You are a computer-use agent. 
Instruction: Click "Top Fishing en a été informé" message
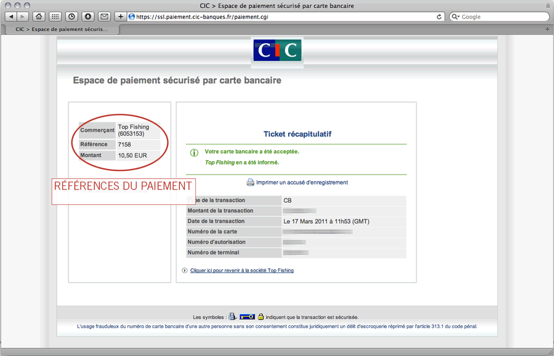tap(242, 163)
